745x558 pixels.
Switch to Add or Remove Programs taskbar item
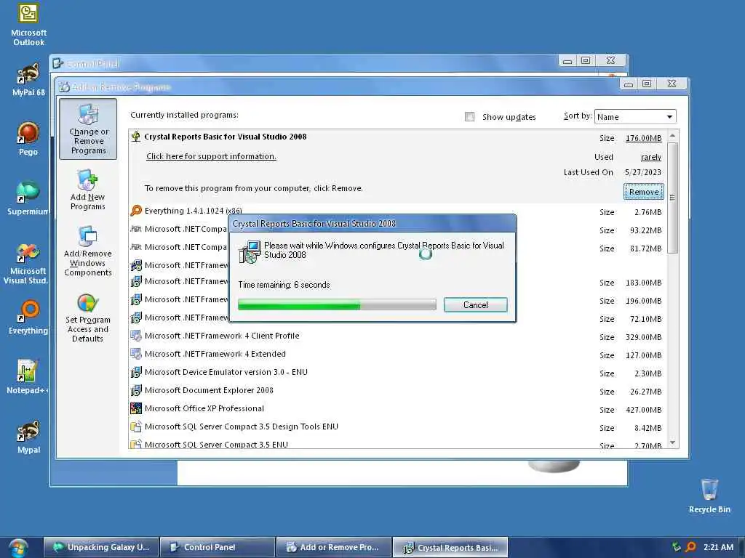(334, 547)
